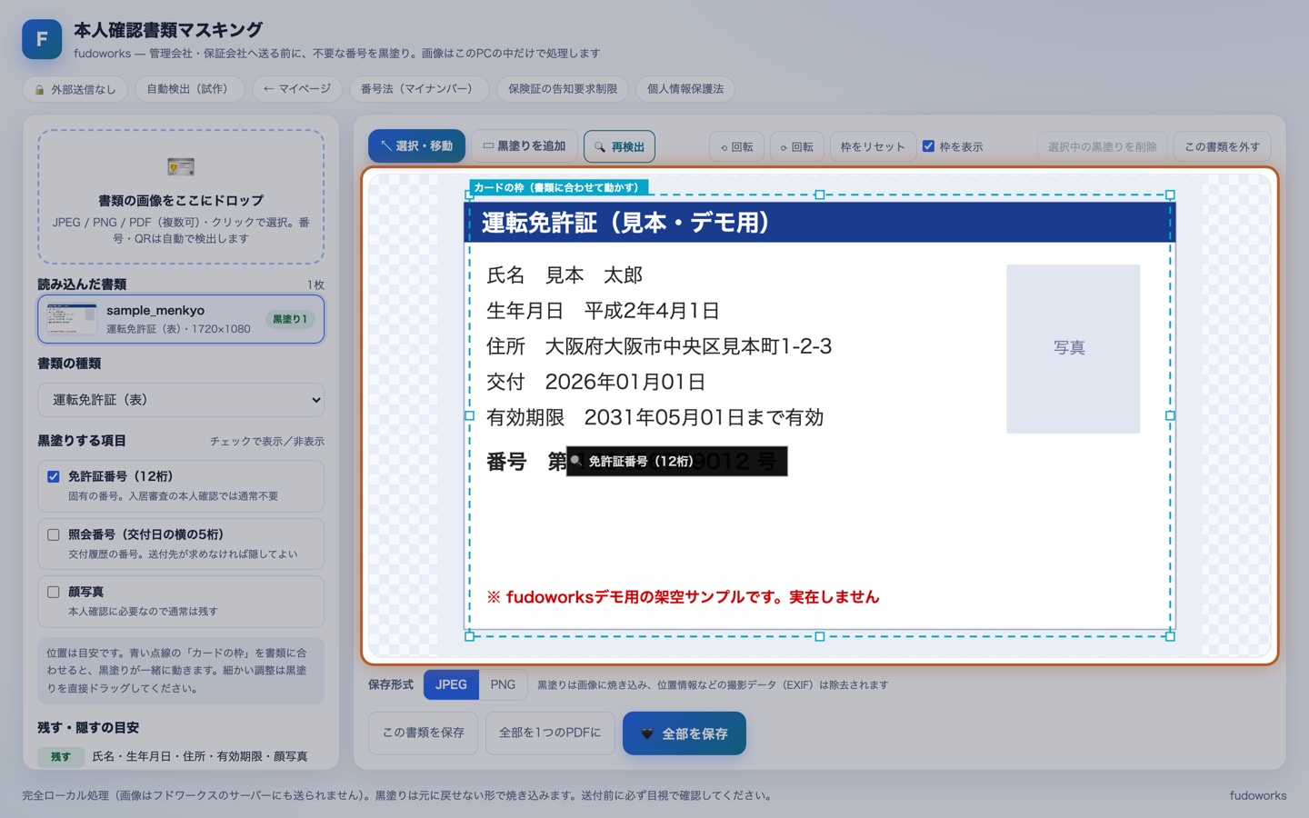Click the right 回転 rotate button
The width and height of the screenshot is (1309, 818).
pos(796,146)
